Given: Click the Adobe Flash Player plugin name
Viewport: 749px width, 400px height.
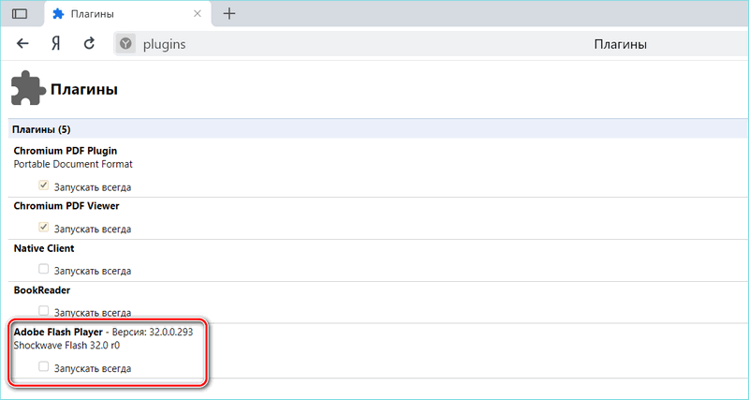Looking at the screenshot, I should (56, 333).
